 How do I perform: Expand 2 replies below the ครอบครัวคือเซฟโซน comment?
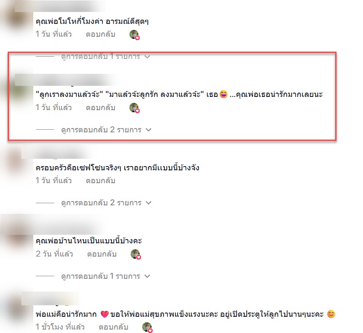click(x=106, y=203)
